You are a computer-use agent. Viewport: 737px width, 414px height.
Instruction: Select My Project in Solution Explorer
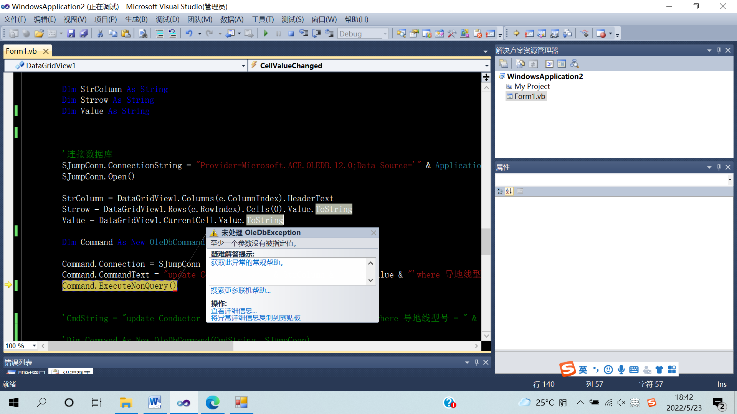(x=532, y=87)
